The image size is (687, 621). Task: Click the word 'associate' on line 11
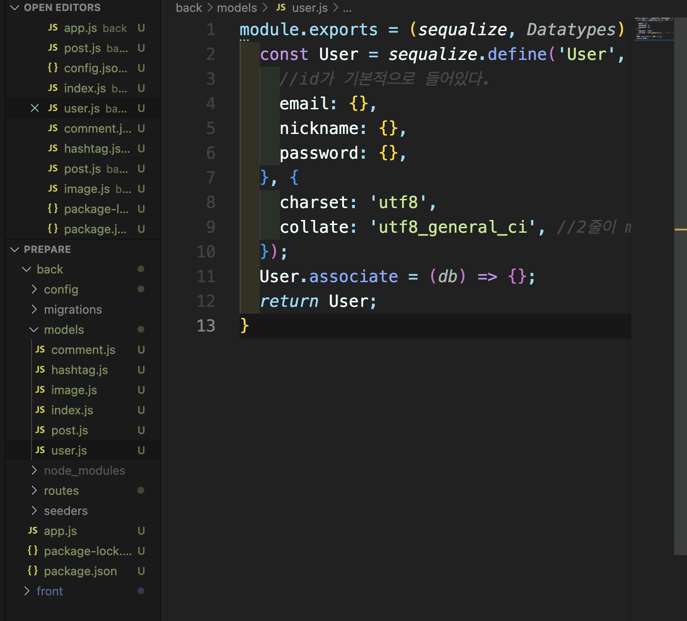click(x=354, y=276)
